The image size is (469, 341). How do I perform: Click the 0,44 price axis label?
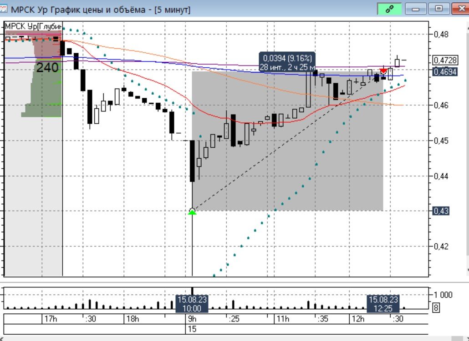point(441,176)
